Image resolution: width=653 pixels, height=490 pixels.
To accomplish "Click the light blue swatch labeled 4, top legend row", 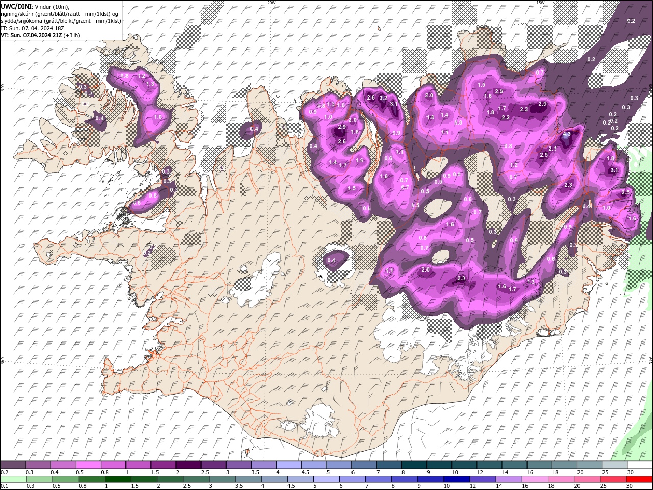I will pos(289,465).
